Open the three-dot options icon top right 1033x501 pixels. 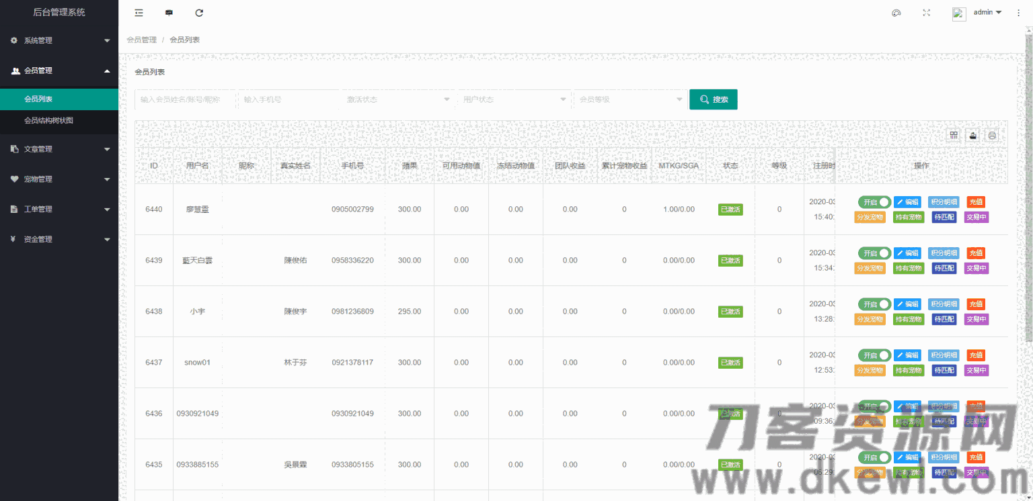pyautogui.click(x=1019, y=12)
